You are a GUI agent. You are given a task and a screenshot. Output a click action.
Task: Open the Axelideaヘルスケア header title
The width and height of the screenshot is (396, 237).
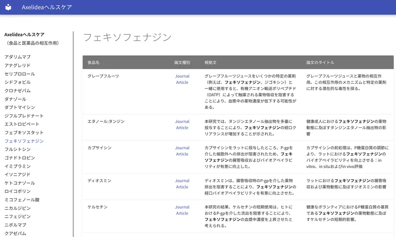[47, 8]
